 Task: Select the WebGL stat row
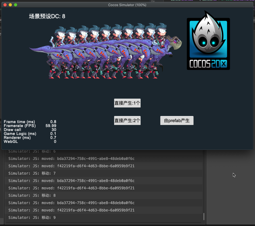[30, 141]
